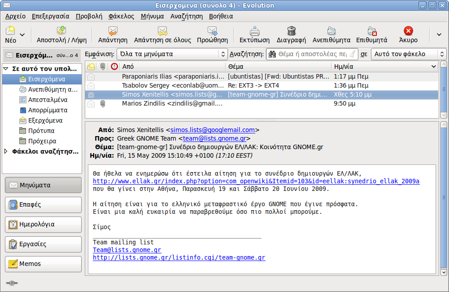Image resolution: width=449 pixels, height=292 pixels.
Task: Open the Επεξεργασία menu
Action: coord(50,16)
